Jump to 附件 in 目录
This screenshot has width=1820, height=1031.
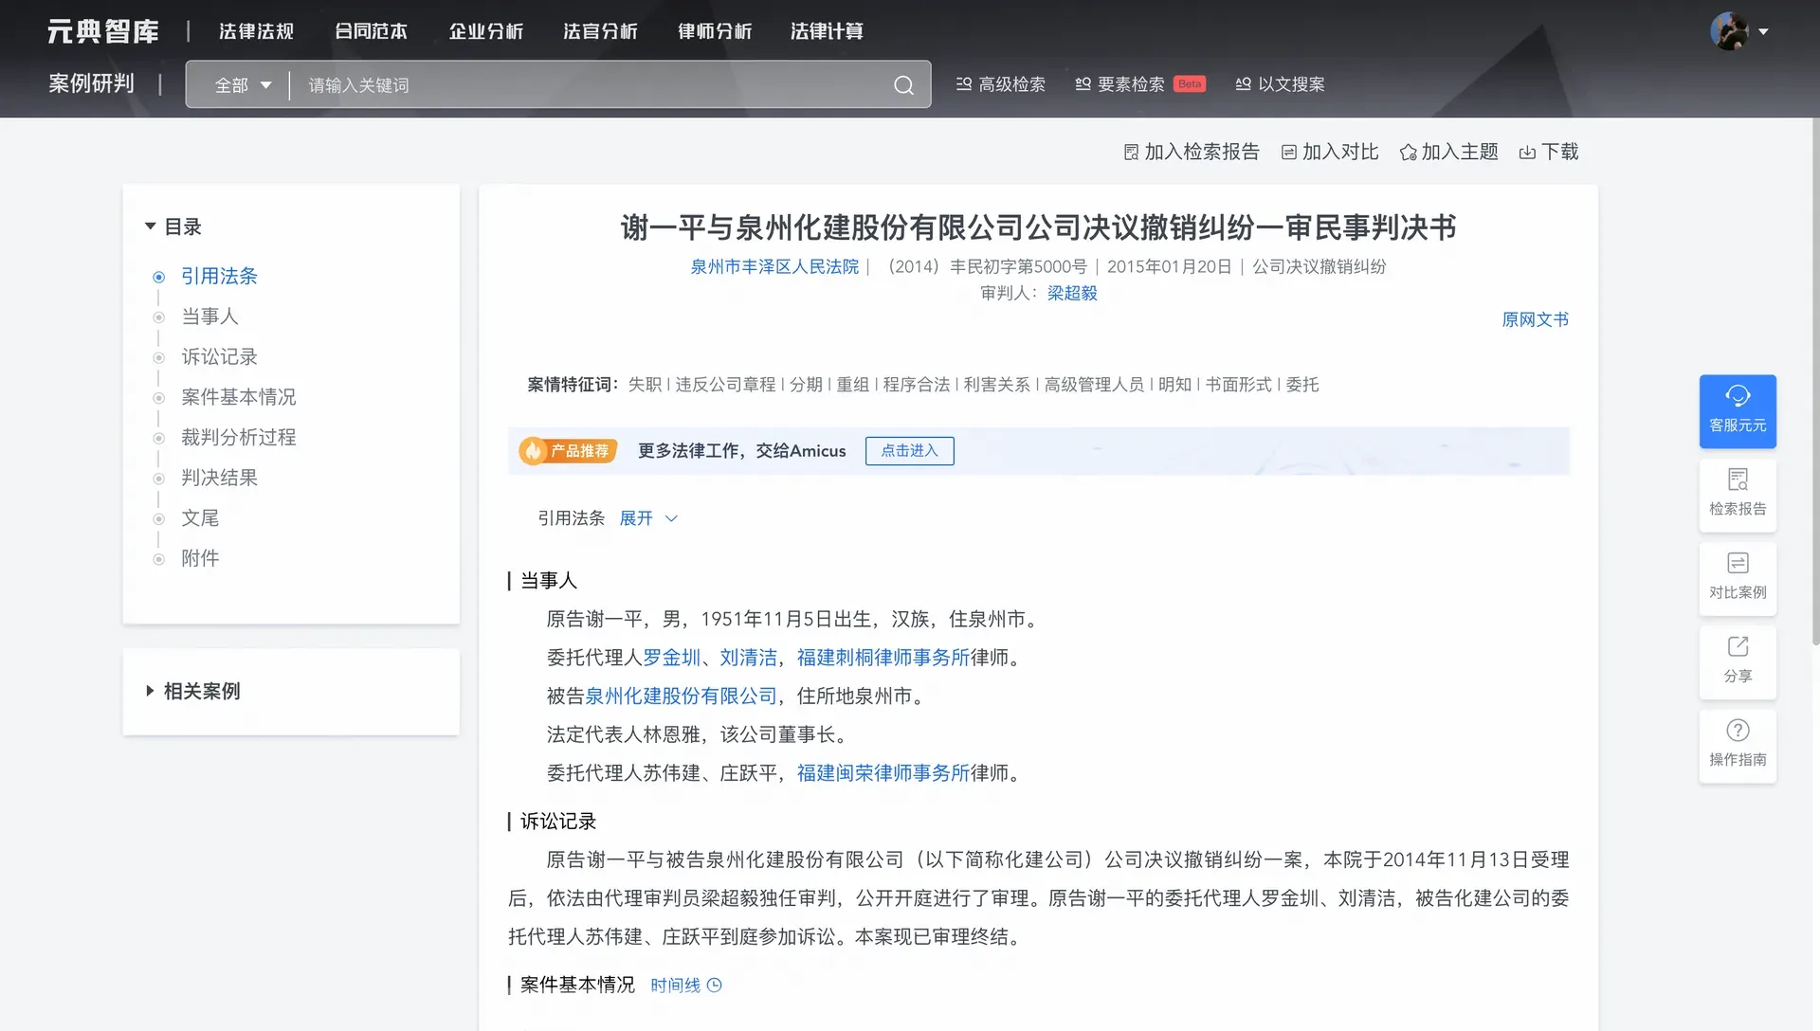[200, 559]
